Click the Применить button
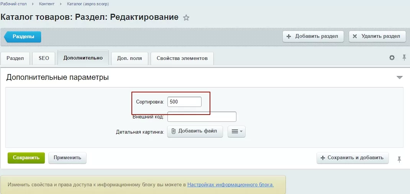Screen dimensions: 410x194 coord(67,158)
